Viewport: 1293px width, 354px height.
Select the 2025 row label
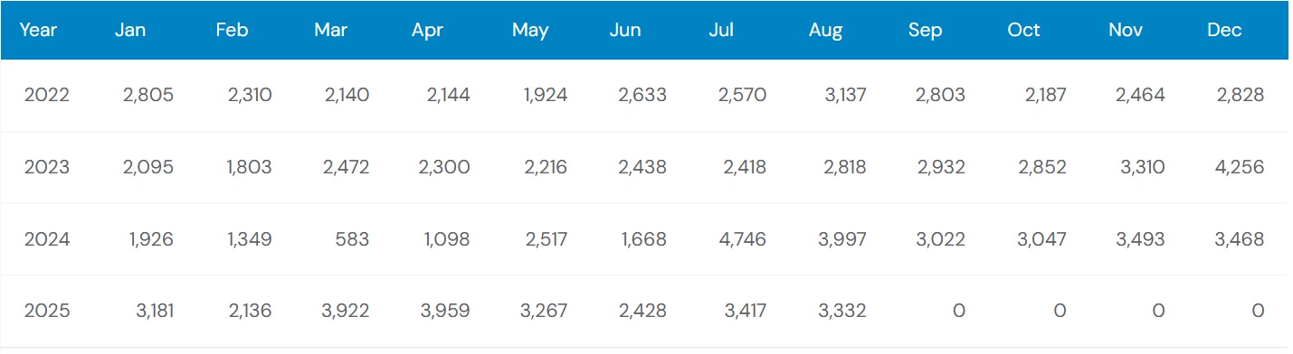[47, 312]
